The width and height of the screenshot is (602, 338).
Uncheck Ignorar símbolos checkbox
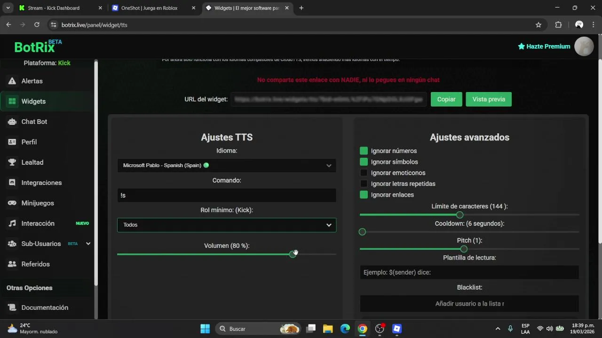click(364, 161)
